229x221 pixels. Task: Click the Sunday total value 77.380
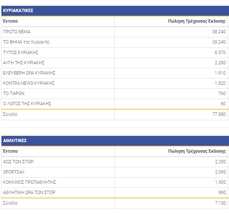[219, 114]
